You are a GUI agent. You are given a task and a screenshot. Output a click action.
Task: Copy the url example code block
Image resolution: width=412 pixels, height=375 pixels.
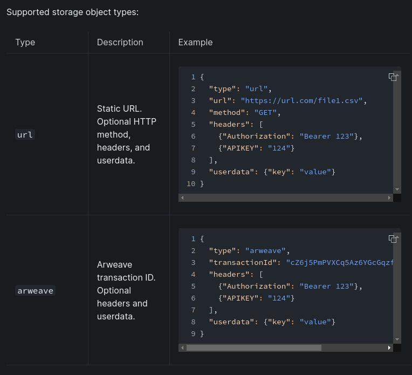[393, 77]
